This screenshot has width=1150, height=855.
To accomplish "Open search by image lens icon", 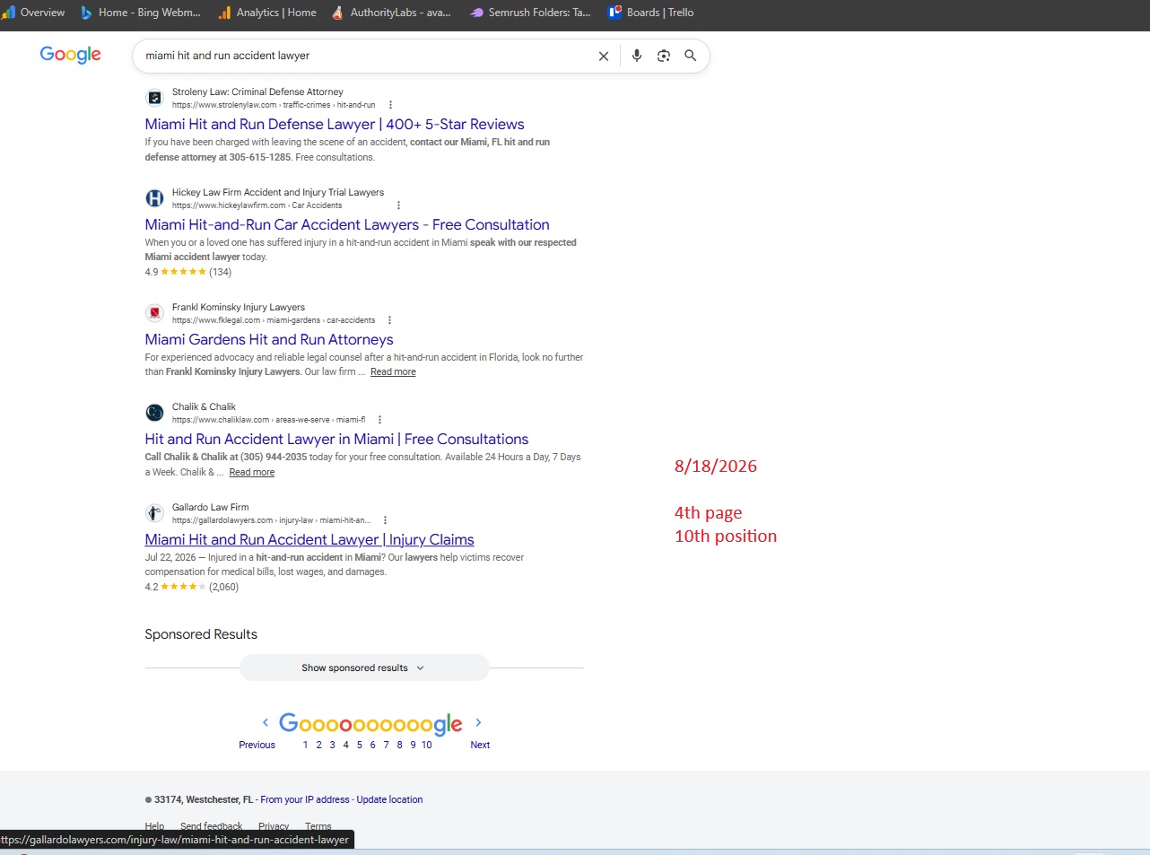I will 664,56.
